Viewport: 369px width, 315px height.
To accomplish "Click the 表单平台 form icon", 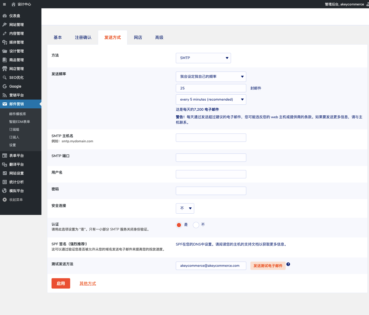I will pos(5,156).
